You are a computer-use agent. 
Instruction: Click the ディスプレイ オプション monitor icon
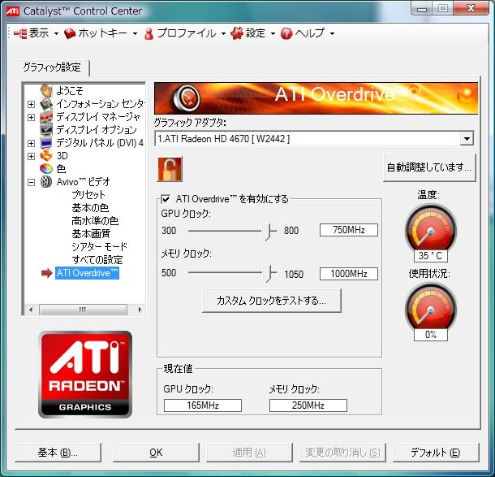coord(46,130)
